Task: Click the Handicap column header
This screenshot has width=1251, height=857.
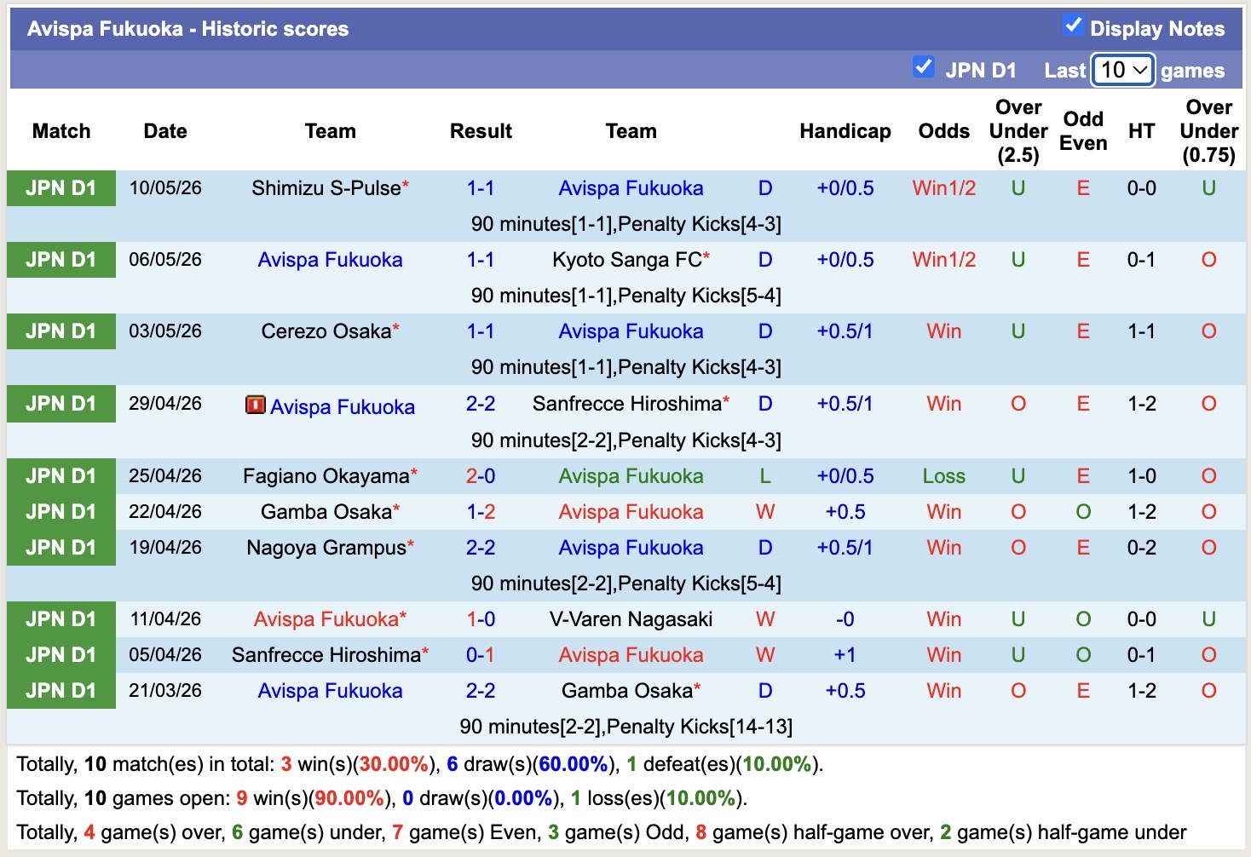Action: [x=845, y=131]
